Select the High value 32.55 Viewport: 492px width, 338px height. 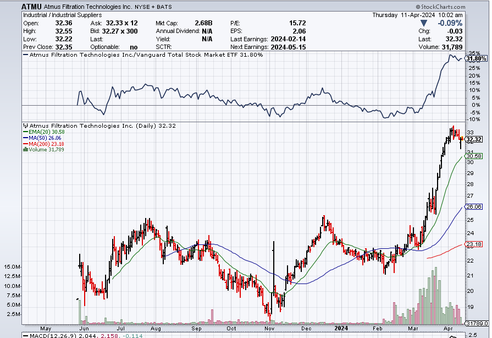(x=64, y=31)
